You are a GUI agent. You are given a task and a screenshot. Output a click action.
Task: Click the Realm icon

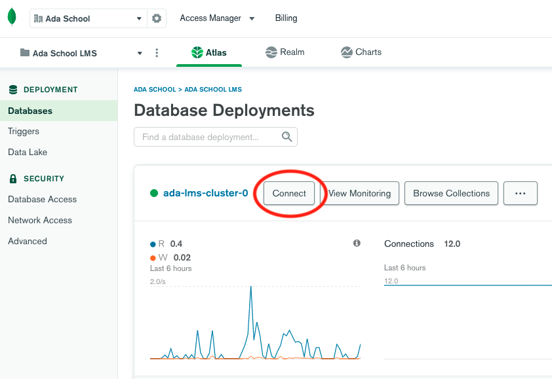271,52
